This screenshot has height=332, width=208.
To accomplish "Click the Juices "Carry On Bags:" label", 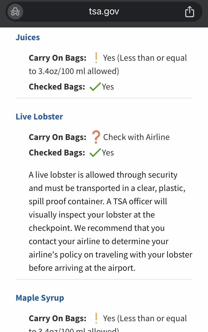I will (x=57, y=58).
